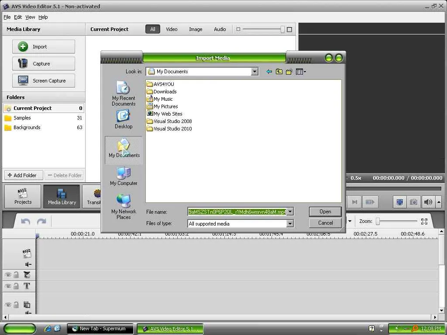Expand the volume options arrow
447x335 pixels.
439,202
